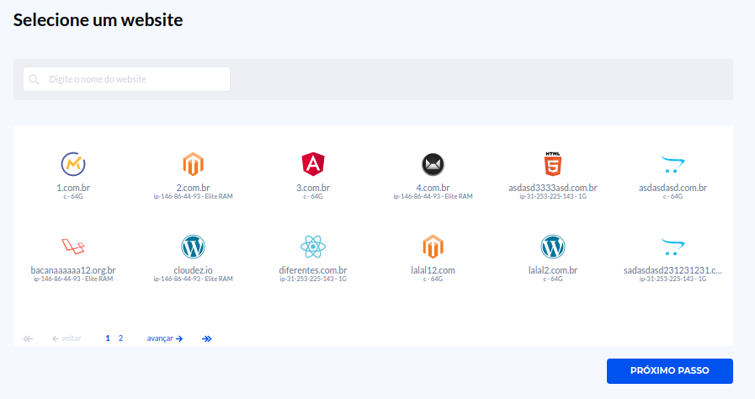This screenshot has height=399, width=755.
Task: Click the Angular icon for 3.com.br
Action: 313,163
